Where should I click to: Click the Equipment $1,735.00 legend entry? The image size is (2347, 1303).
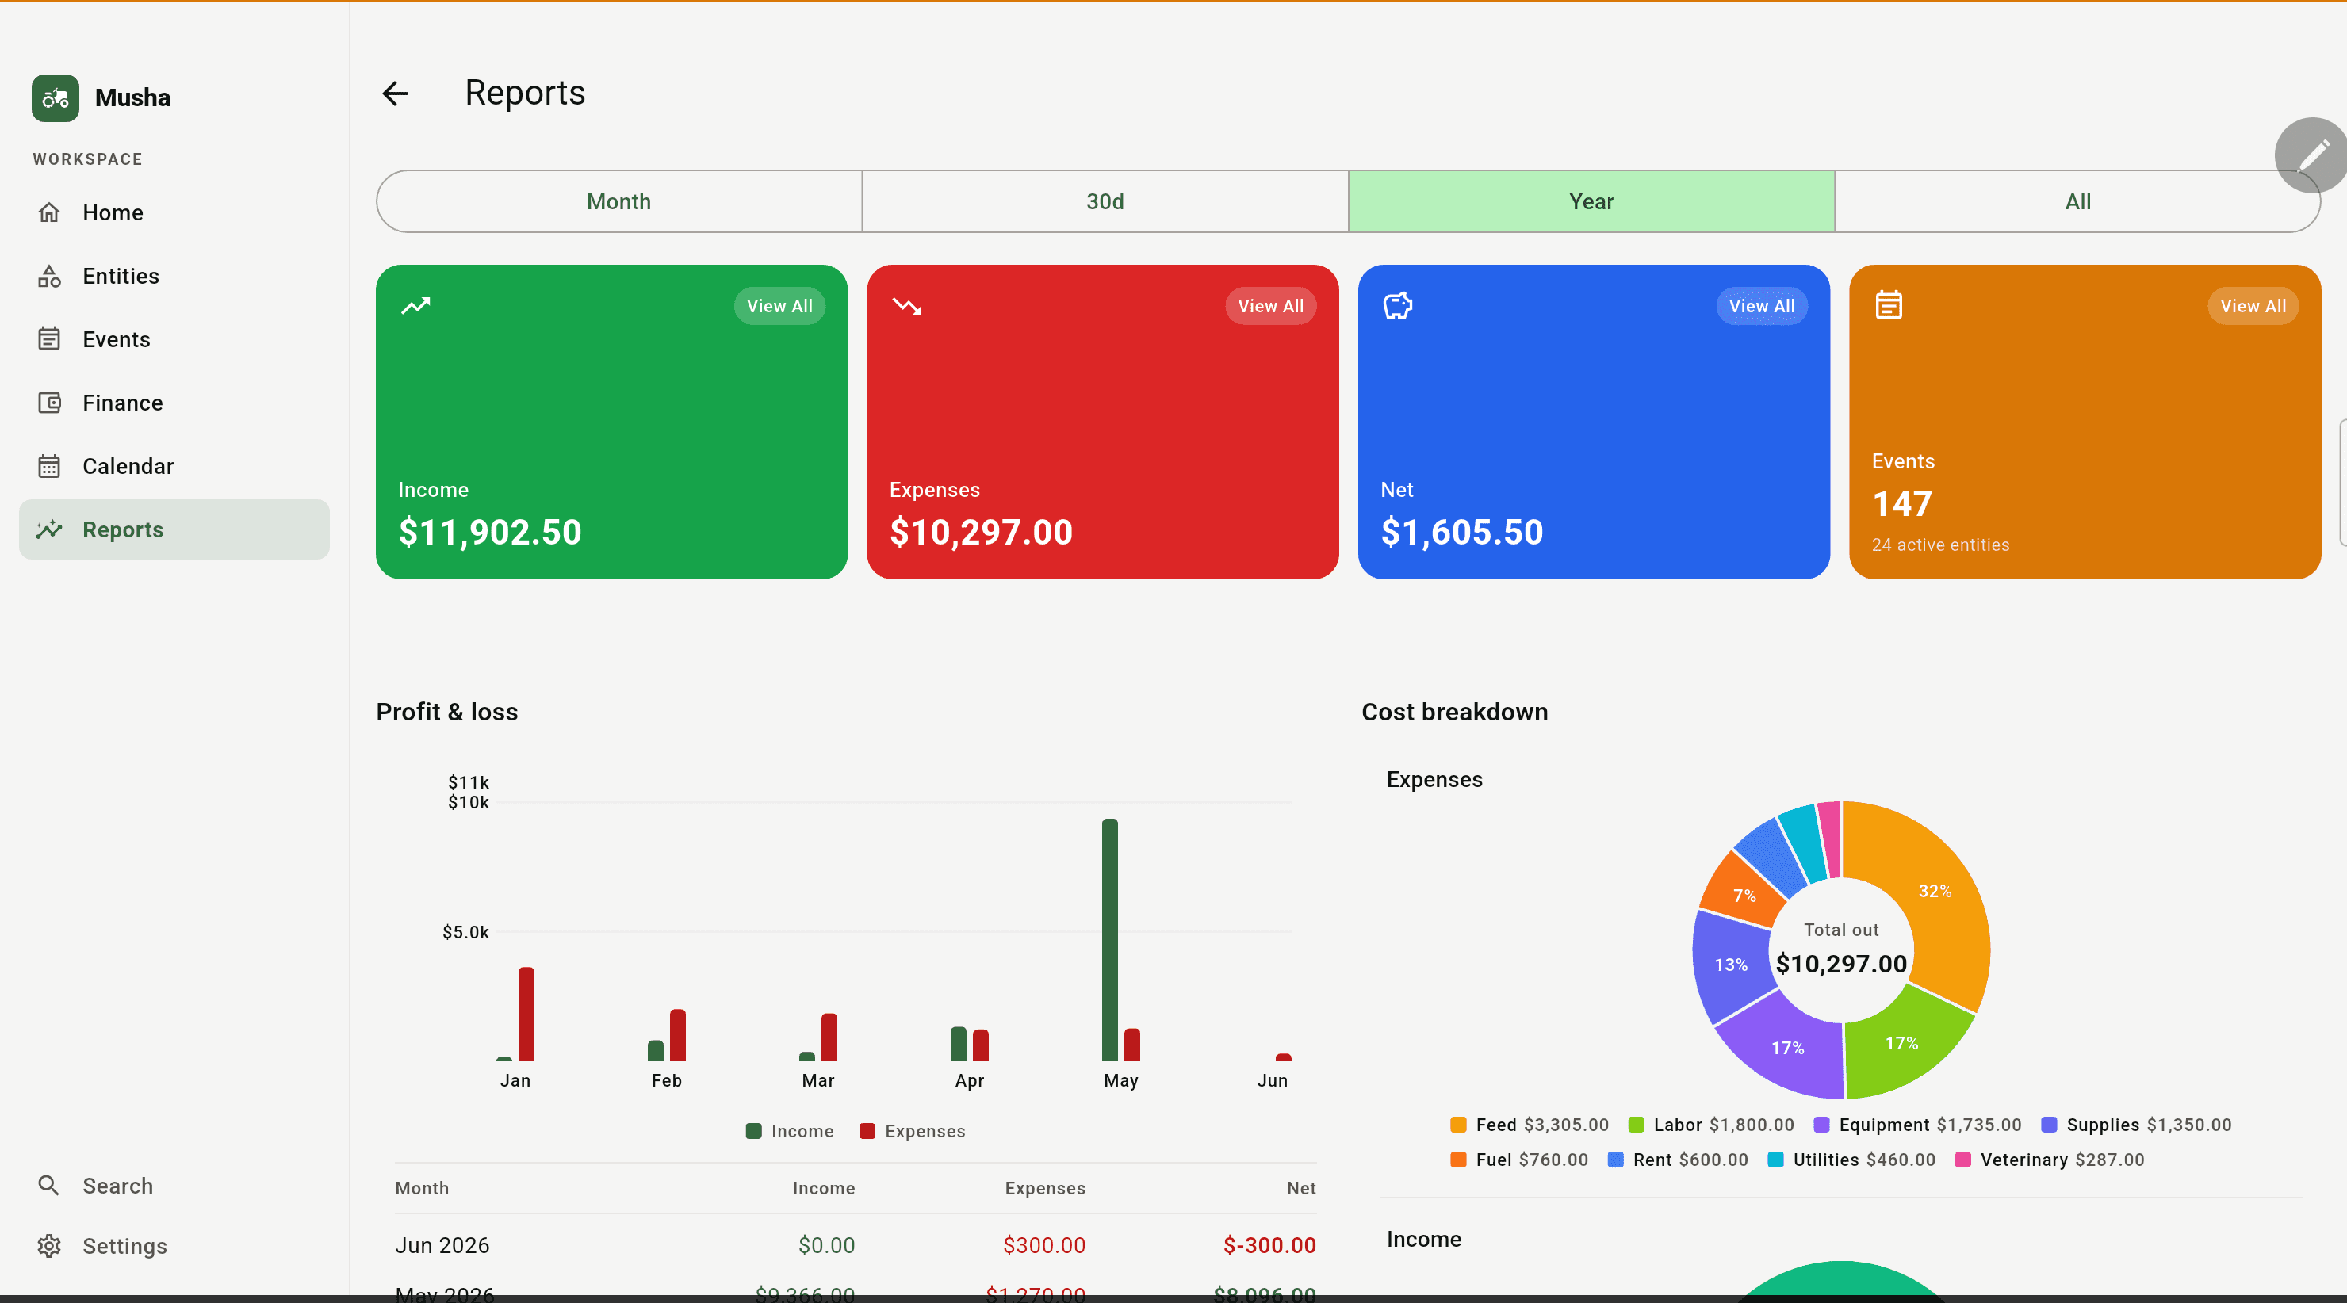pos(1917,1125)
